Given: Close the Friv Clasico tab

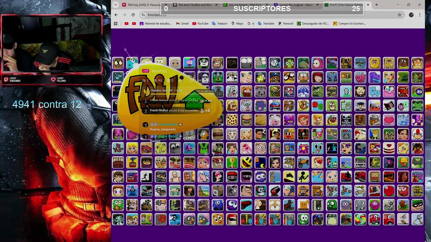Looking at the screenshot, I should [368, 5].
